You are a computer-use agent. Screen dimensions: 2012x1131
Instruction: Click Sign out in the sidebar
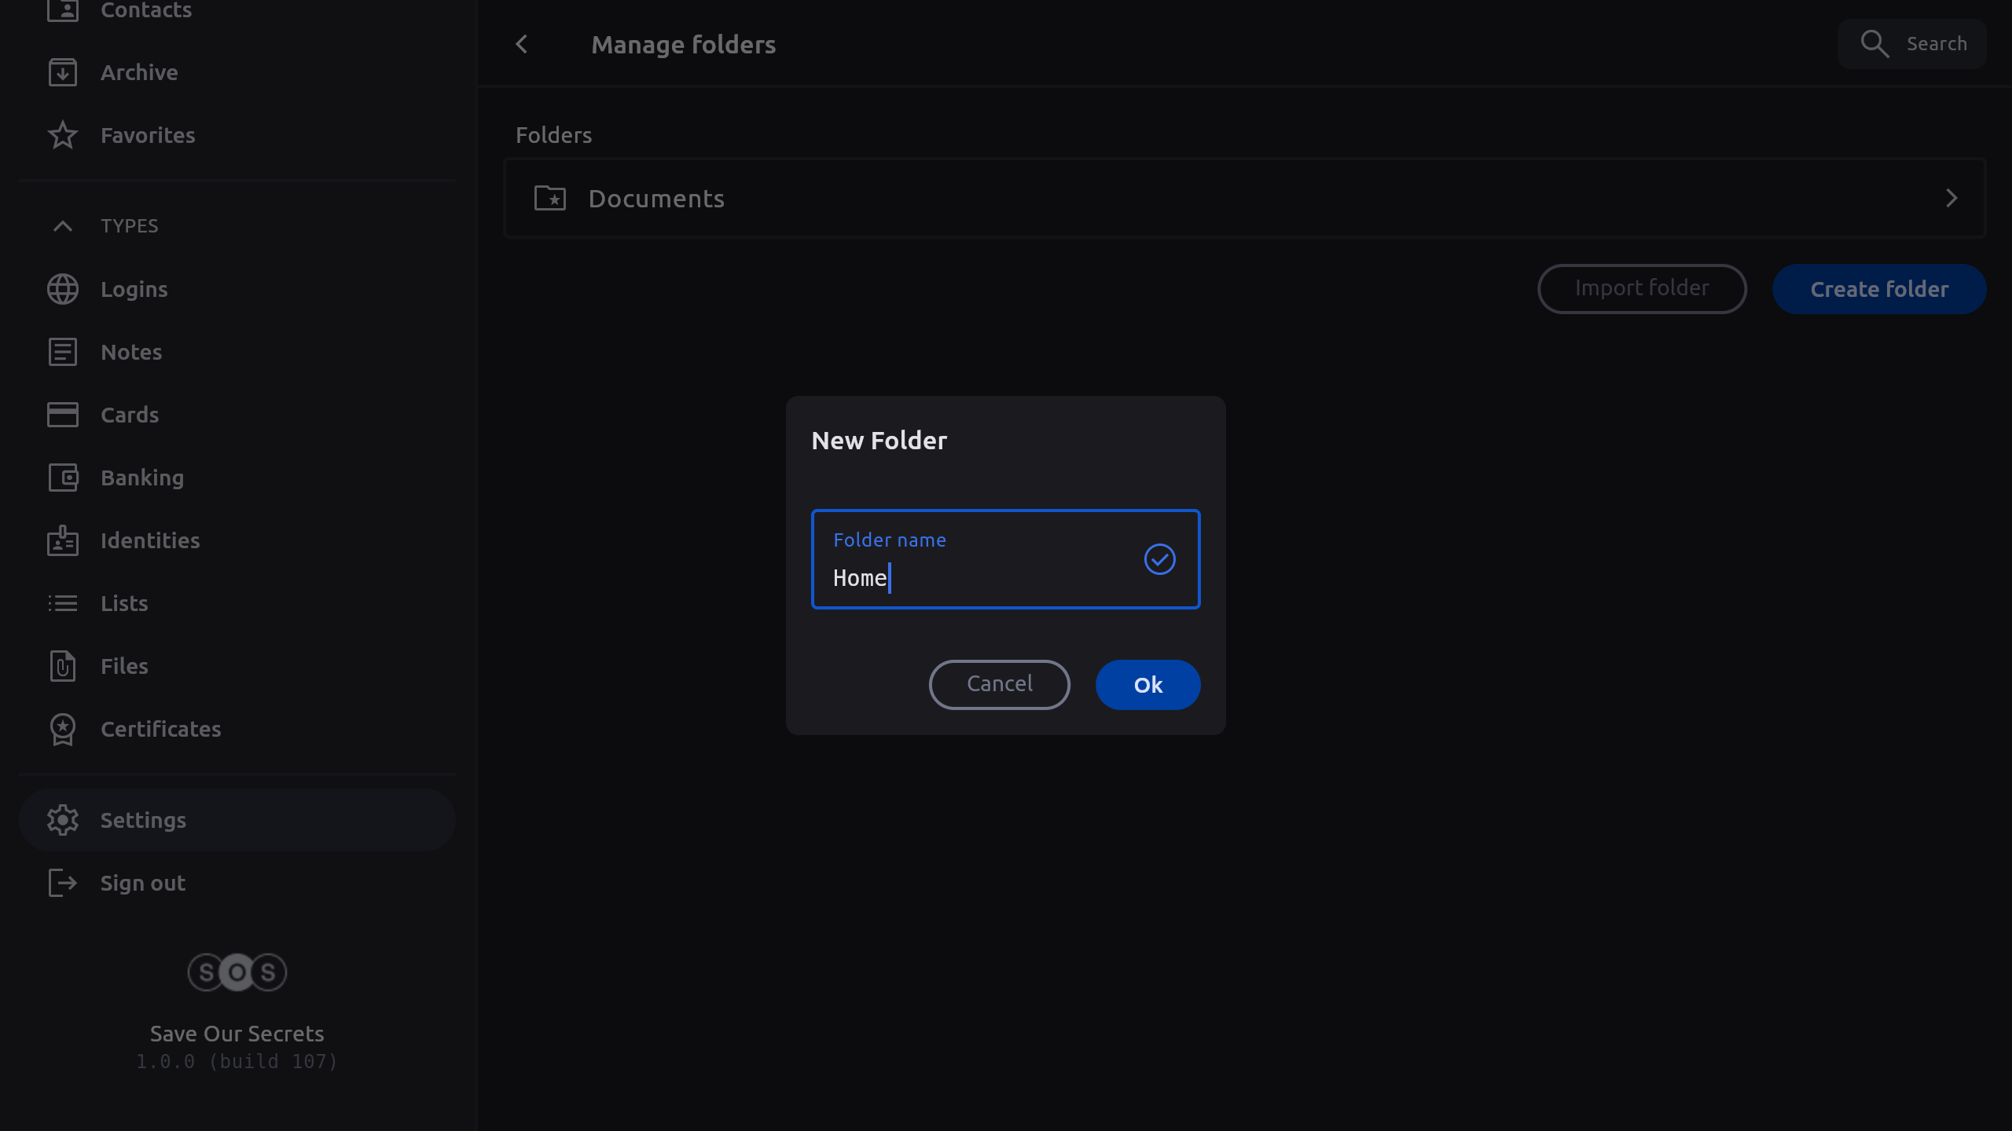click(x=143, y=883)
